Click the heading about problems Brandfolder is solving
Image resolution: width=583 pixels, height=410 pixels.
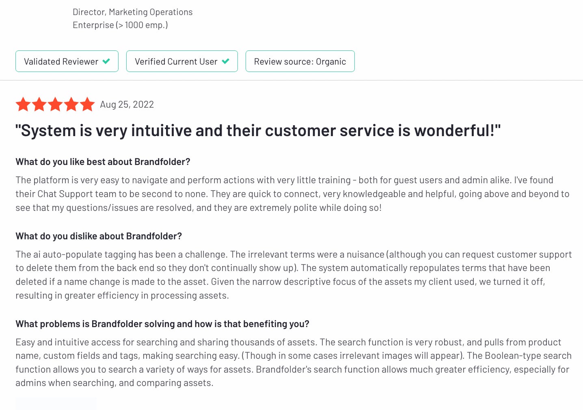pos(162,324)
